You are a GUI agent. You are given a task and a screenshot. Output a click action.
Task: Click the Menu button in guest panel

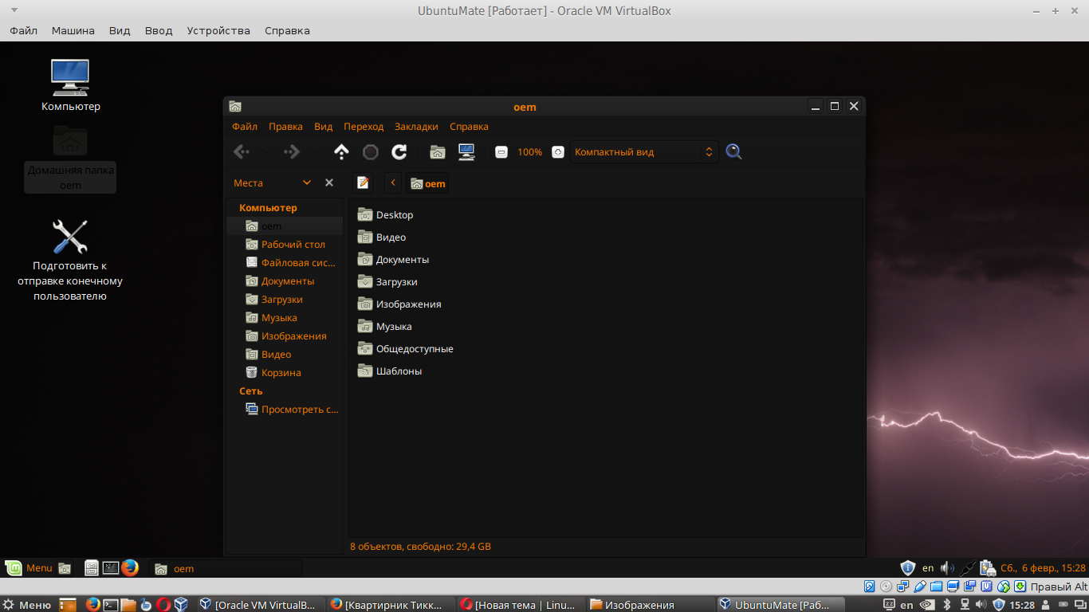tap(29, 568)
